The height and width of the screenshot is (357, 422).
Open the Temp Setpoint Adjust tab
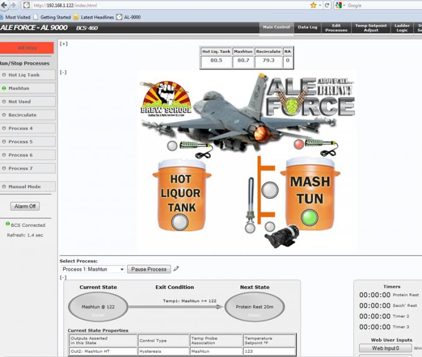[x=371, y=28]
